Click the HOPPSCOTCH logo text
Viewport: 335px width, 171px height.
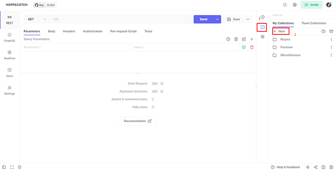[x=17, y=5]
